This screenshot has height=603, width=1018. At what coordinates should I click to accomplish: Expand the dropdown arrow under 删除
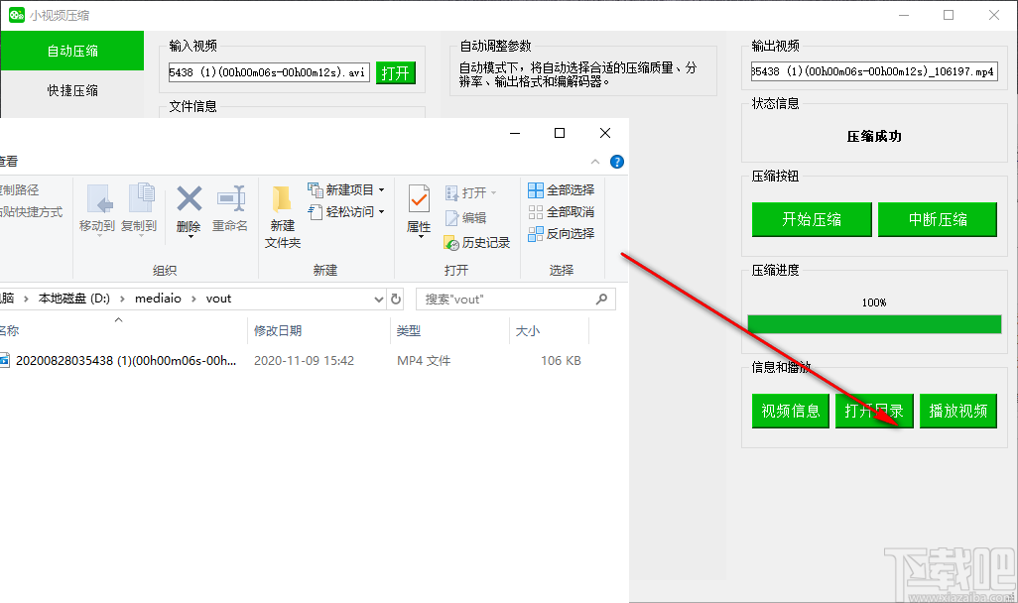tap(191, 237)
